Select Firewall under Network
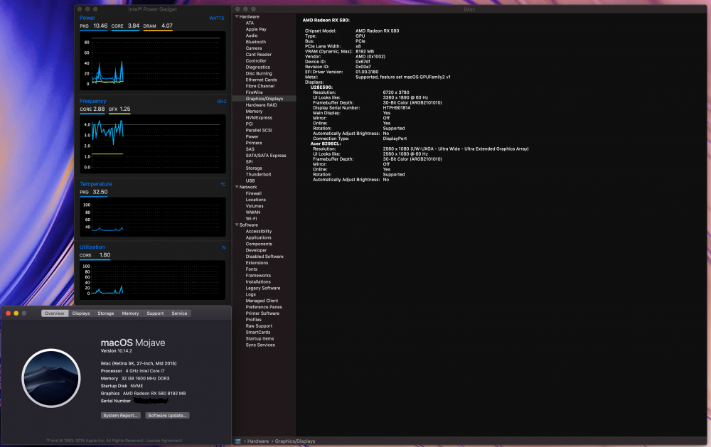The height and width of the screenshot is (447, 711). coord(254,193)
